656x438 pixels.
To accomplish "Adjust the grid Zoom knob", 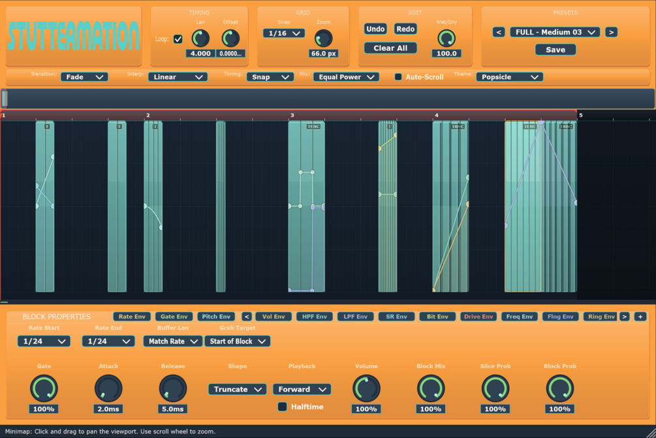I will 323,39.
